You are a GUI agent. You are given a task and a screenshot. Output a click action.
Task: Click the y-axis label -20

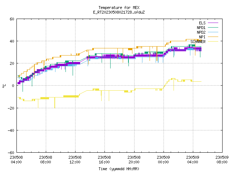11,108
